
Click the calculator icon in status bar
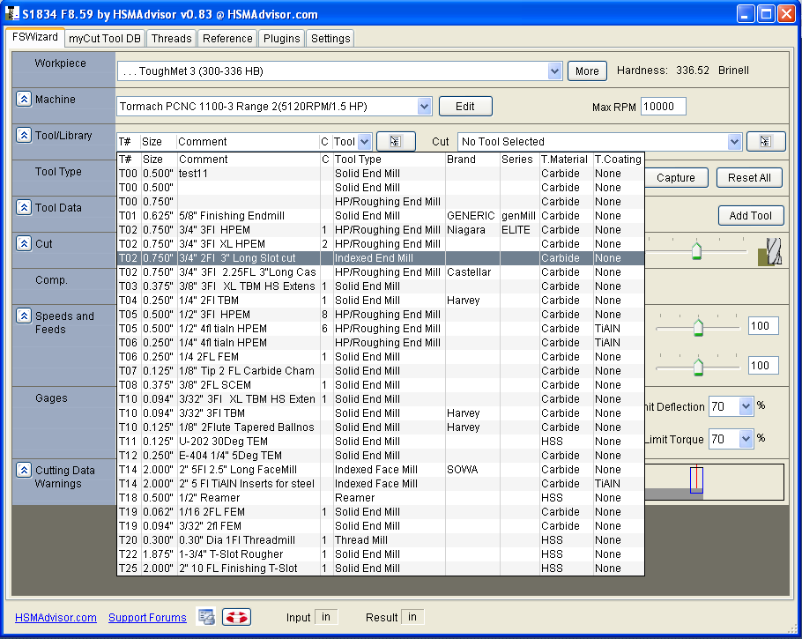206,617
